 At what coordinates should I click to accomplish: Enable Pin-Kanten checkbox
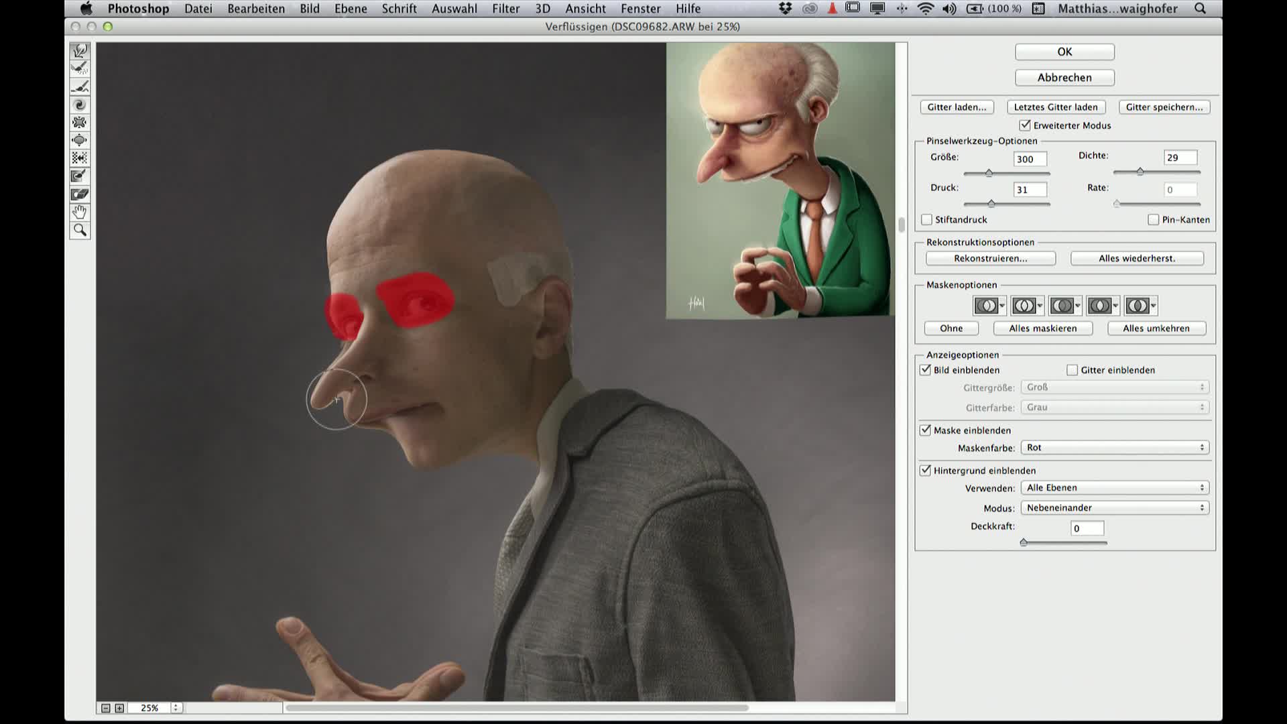pos(1154,219)
